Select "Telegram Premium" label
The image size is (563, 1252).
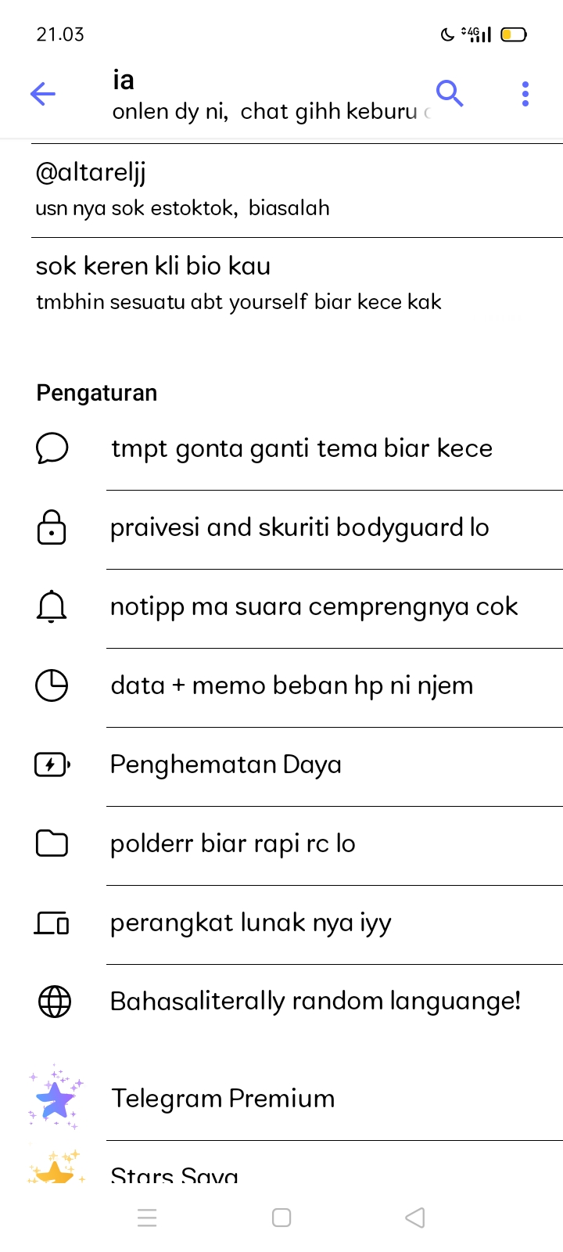pyautogui.click(x=223, y=1099)
